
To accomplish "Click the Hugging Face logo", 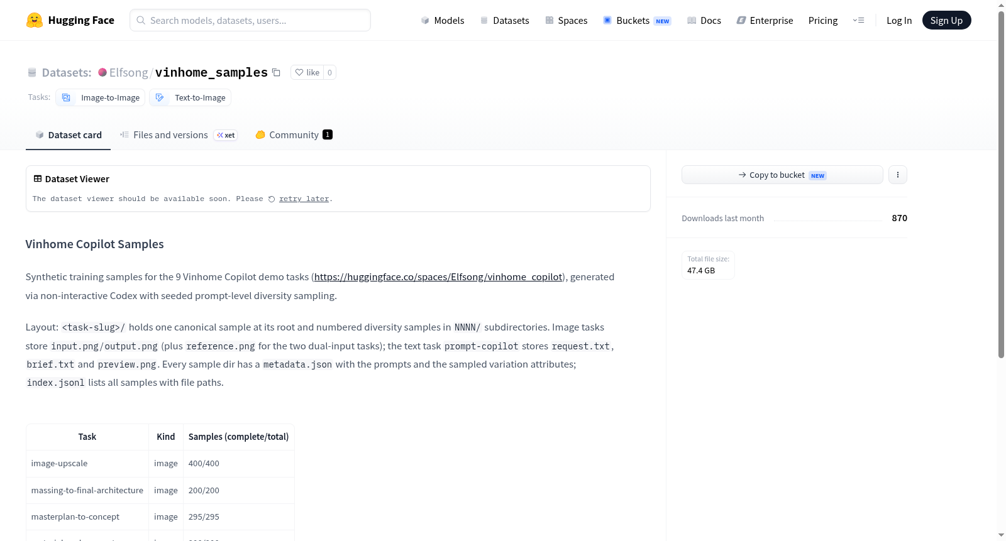I will pyautogui.click(x=70, y=20).
